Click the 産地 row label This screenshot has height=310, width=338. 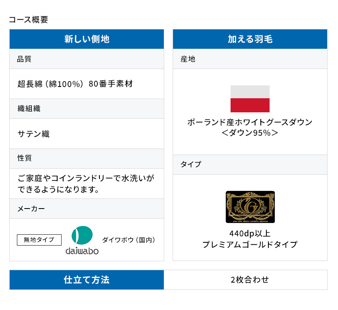click(x=188, y=59)
